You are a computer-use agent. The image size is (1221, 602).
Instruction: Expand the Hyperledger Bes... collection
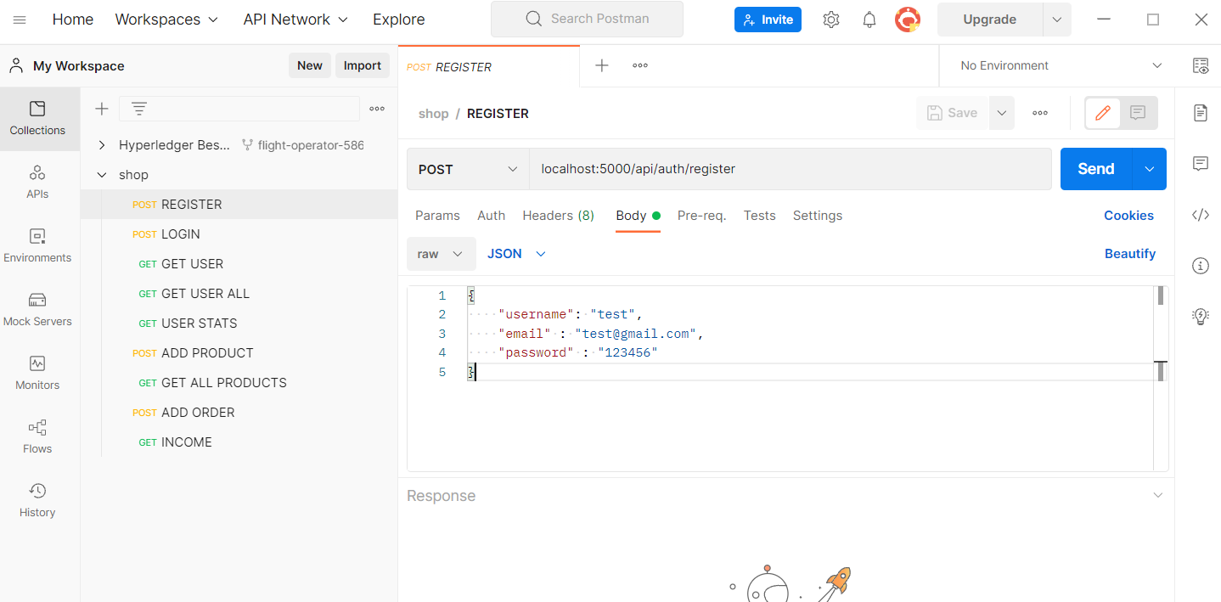pyautogui.click(x=102, y=145)
